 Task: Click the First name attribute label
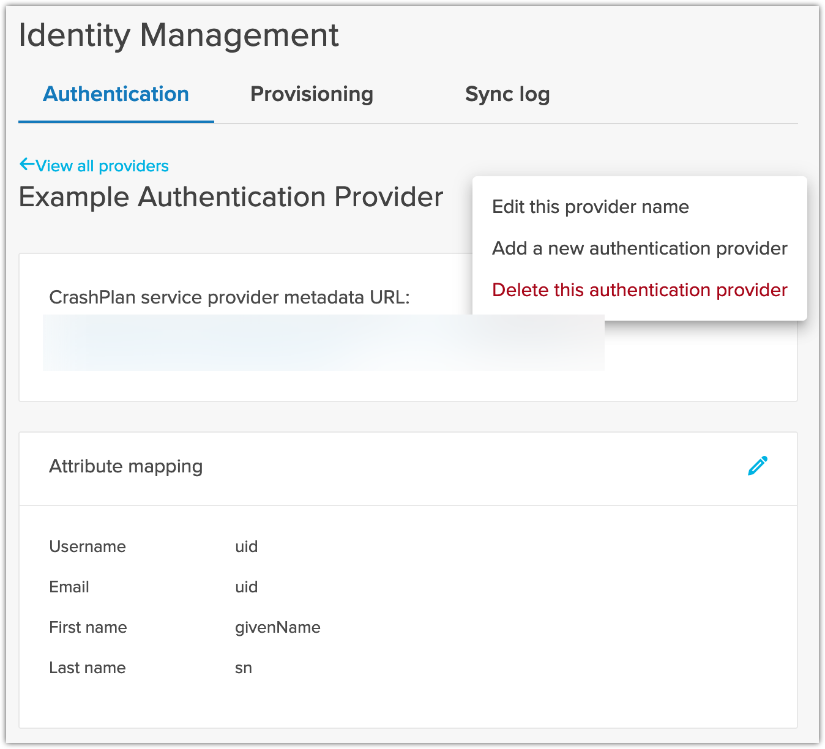pyautogui.click(x=88, y=627)
